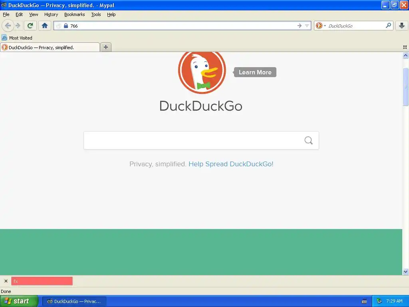Open the History menu
This screenshot has height=307, width=409.
point(51,15)
